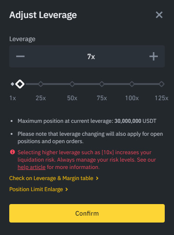Decrease leverage with the minus button
Viewport: 174px width, 235px height.
pyautogui.click(x=20, y=56)
